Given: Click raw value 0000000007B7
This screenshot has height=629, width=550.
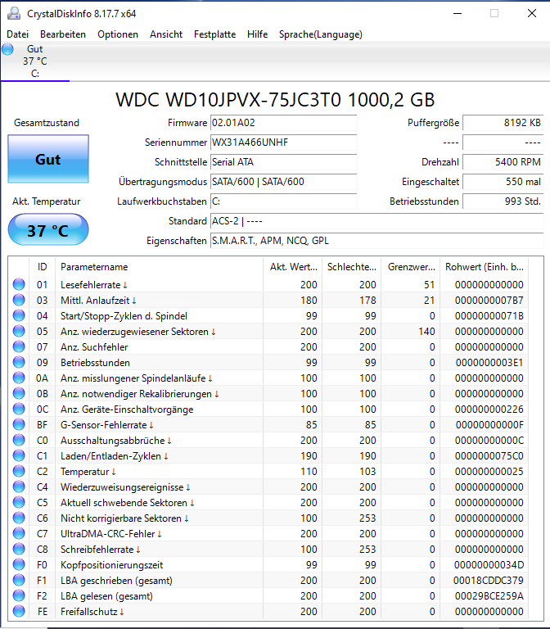Looking at the screenshot, I should [489, 301].
